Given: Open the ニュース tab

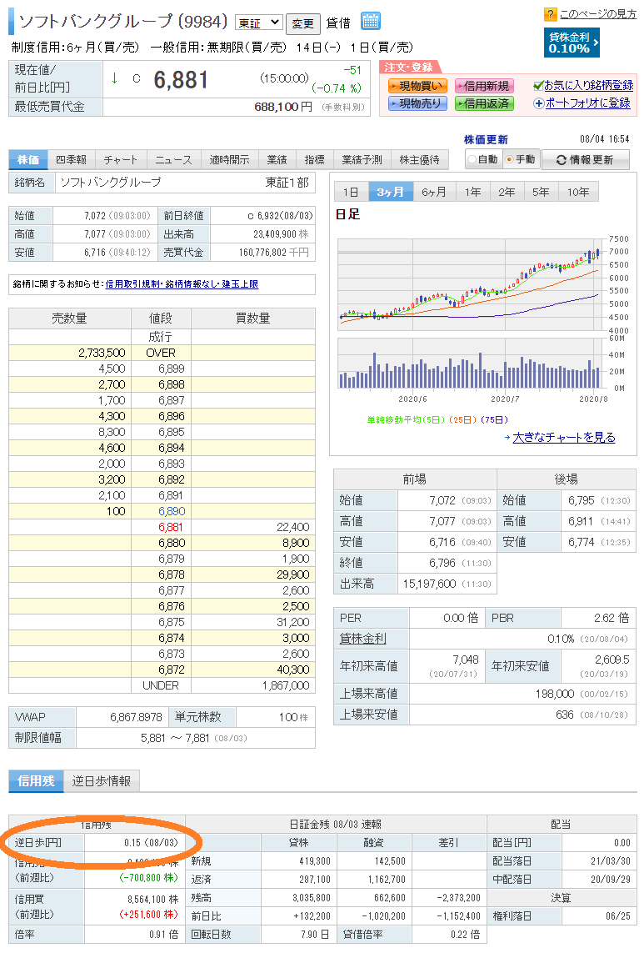Looking at the screenshot, I should [173, 160].
